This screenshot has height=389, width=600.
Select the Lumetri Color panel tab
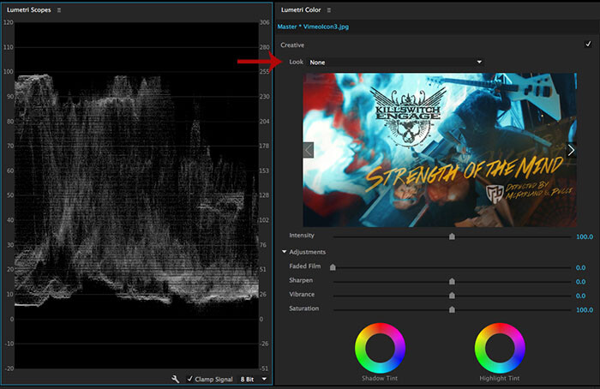click(x=301, y=10)
